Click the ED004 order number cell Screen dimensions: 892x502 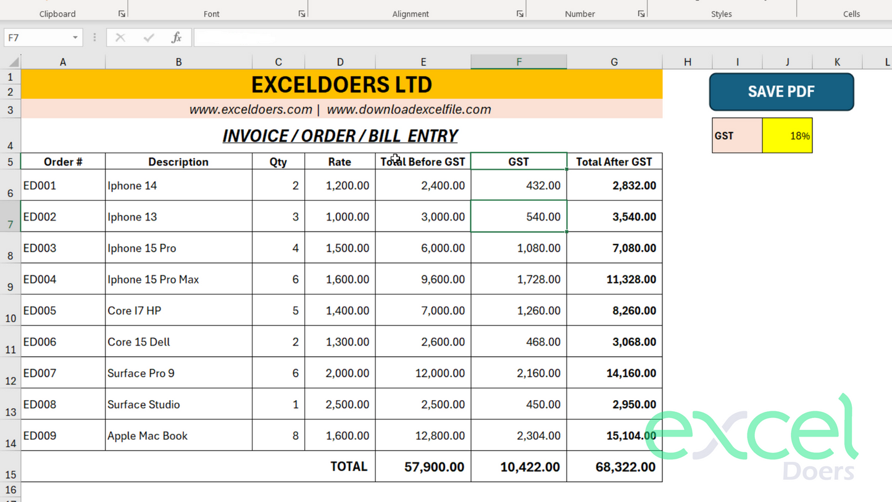click(x=63, y=279)
